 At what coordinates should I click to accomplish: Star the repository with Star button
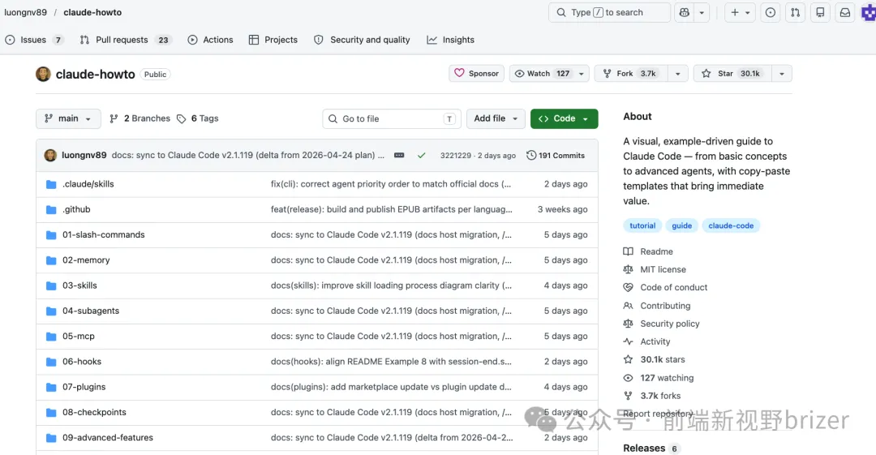(x=732, y=73)
